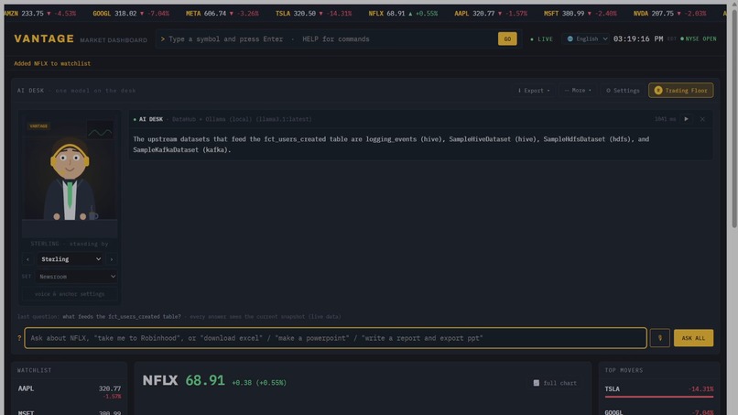Screen dimensions: 738x415
Task: Click the mini chart icon in avatar panel
Action: pyautogui.click(x=100, y=130)
